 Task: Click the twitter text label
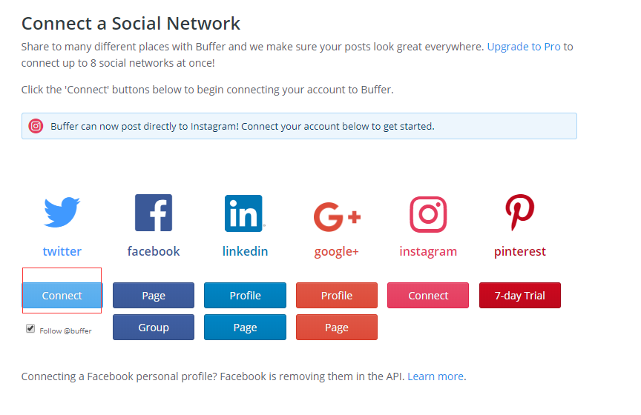(x=62, y=251)
